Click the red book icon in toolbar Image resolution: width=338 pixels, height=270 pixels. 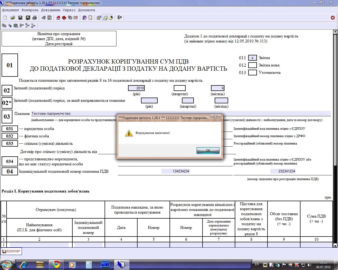64,18
